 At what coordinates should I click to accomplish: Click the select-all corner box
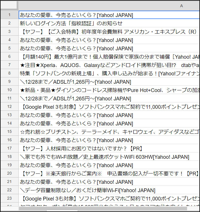coord(9,5)
